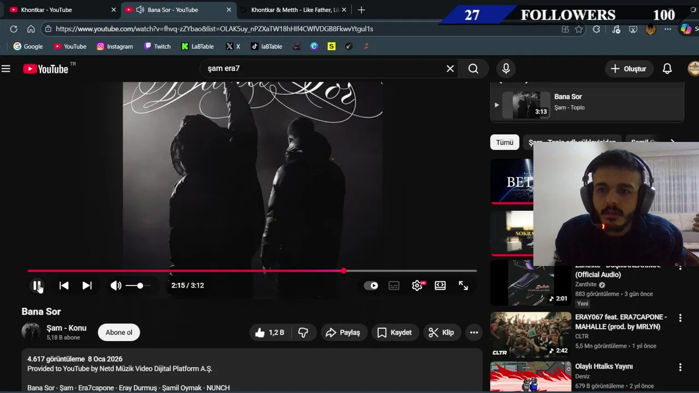
Task: Open YouTube notifications bell
Action: click(x=667, y=69)
